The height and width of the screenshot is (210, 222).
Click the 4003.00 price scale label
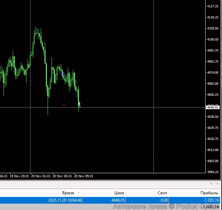(x=213, y=161)
